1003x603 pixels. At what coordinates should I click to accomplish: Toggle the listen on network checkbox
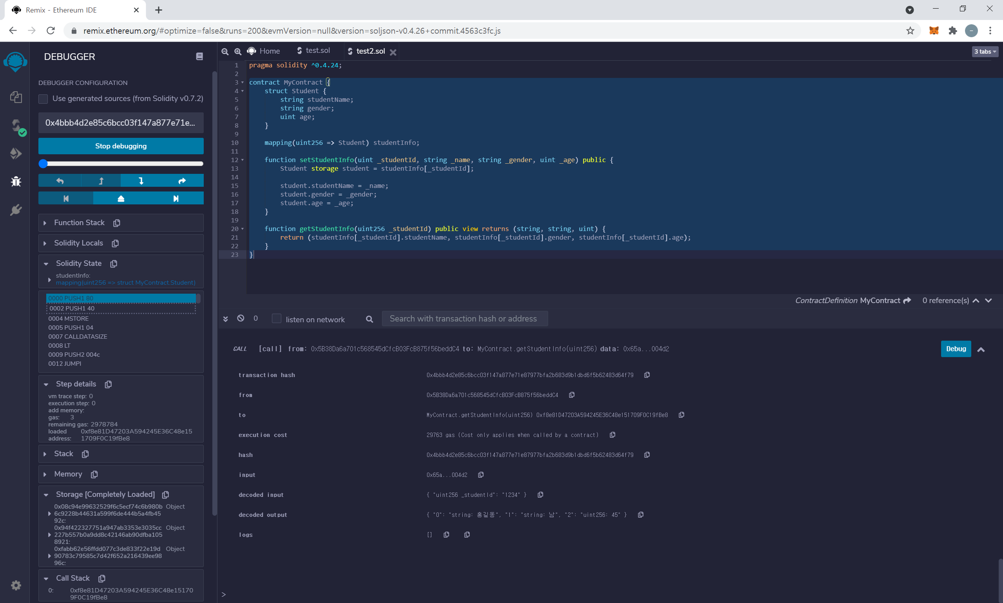click(277, 319)
